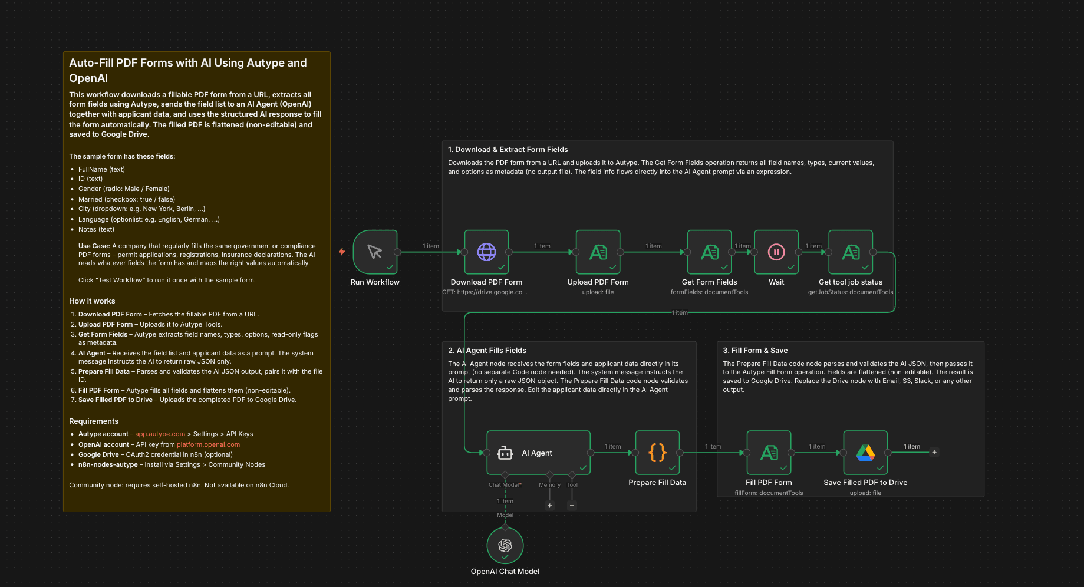
Task: Add a Memory sub-node with plus button
Action: [x=550, y=506]
